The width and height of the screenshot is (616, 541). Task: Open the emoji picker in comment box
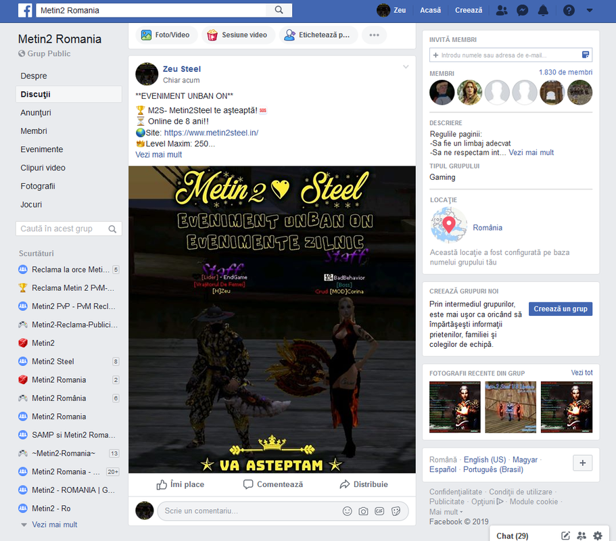click(348, 511)
